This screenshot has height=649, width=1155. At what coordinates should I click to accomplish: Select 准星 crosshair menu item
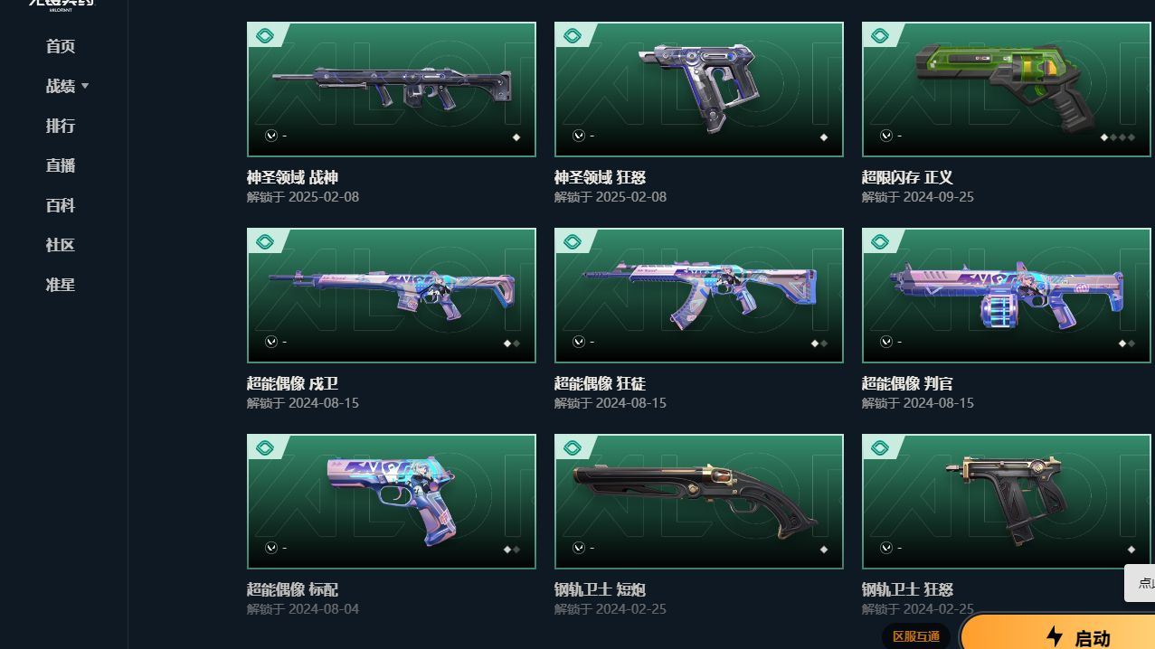61,285
